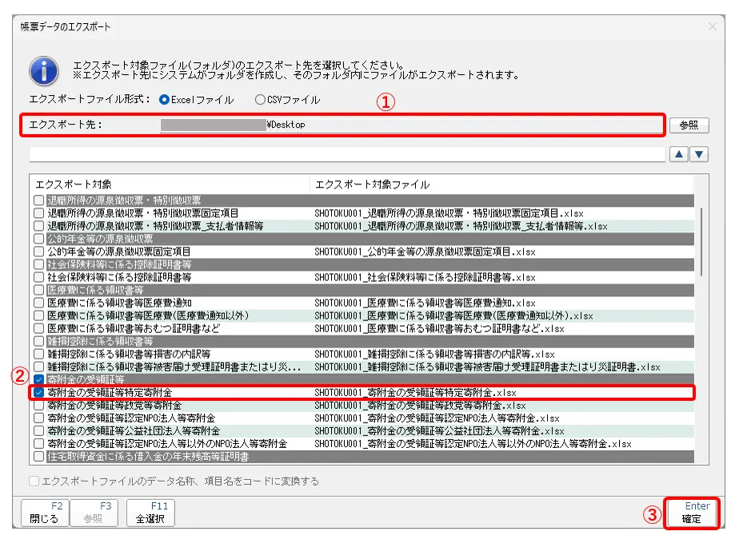755x543 pixels.
Task: Select the CSVファイル radio button
Action: (260, 100)
